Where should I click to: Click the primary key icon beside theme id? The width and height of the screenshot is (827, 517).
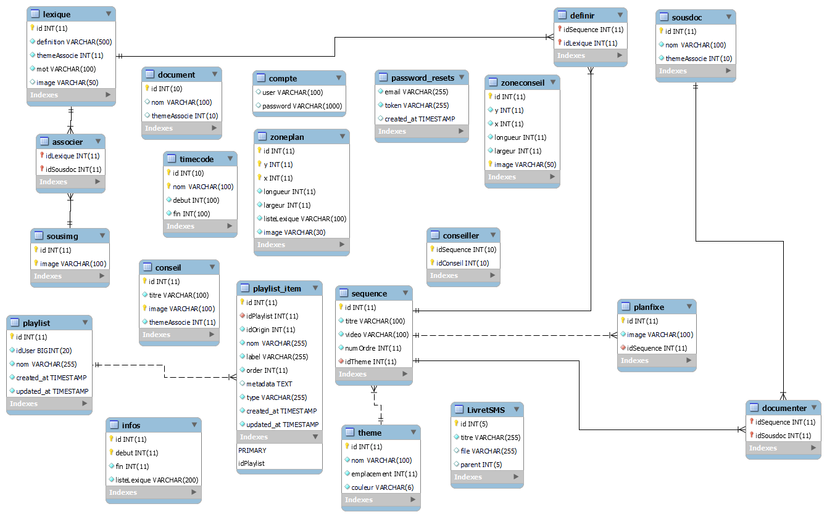click(347, 447)
